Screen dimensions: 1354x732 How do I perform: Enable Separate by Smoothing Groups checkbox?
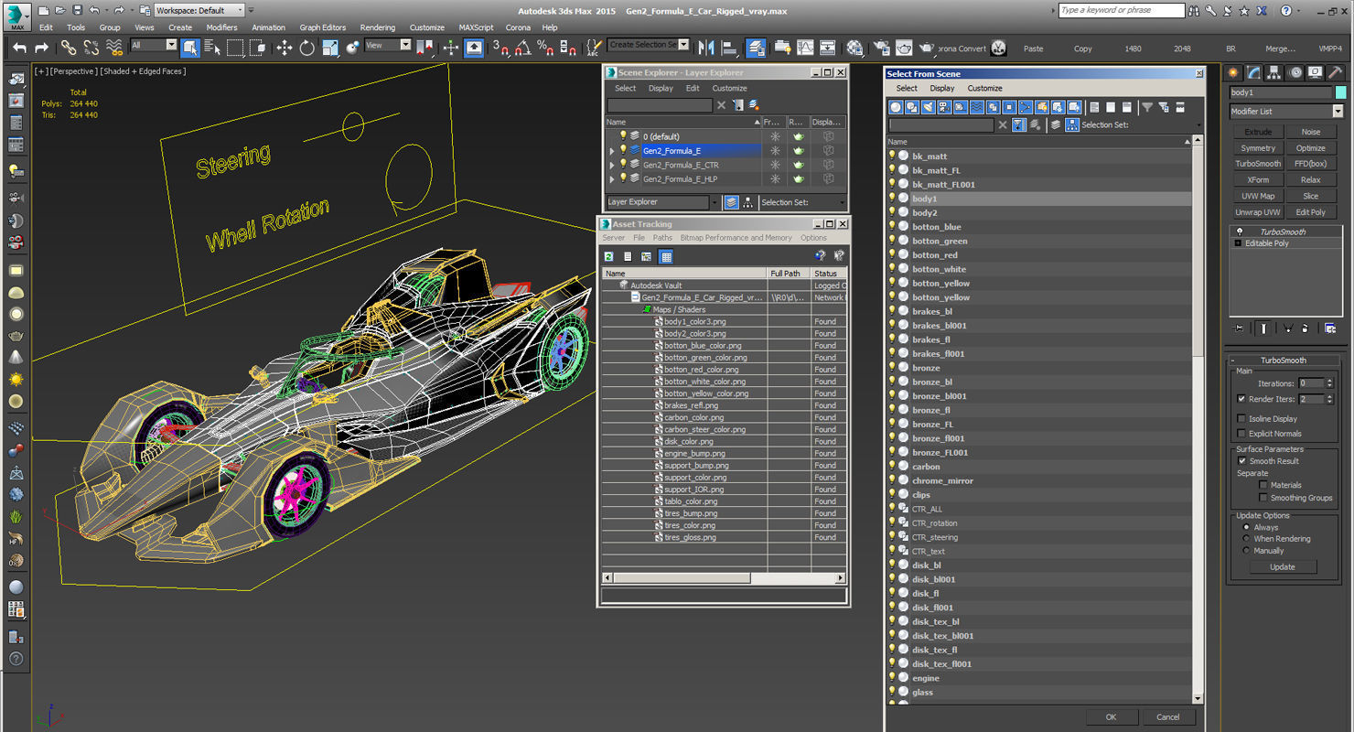point(1263,498)
